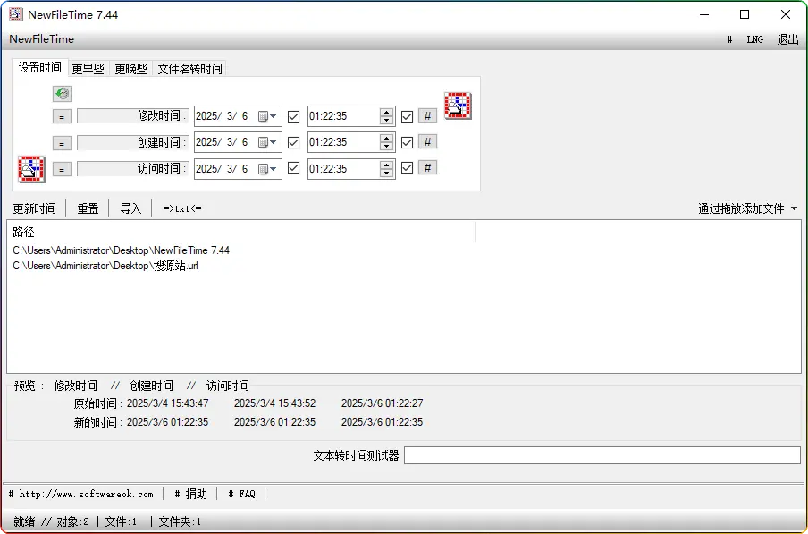Uncheck the time checkbox on 修改时间 row
Viewport: 808px width, 534px height.
click(x=408, y=115)
